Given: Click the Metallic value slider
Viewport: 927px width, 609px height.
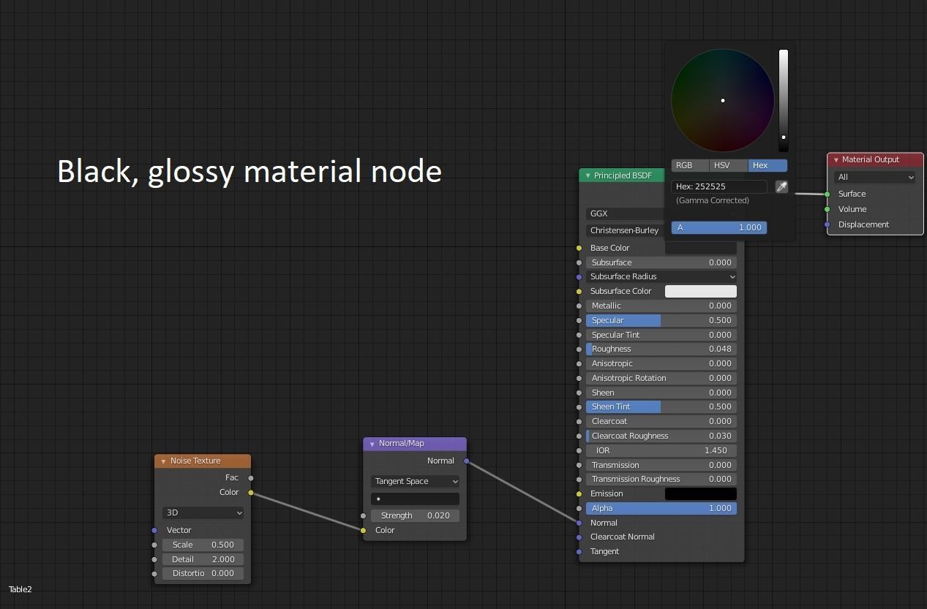Looking at the screenshot, I should coord(661,306).
